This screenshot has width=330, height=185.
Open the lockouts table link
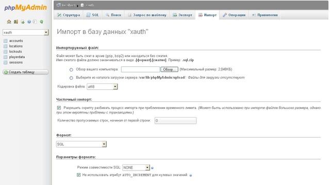pyautogui.click(x=15, y=51)
